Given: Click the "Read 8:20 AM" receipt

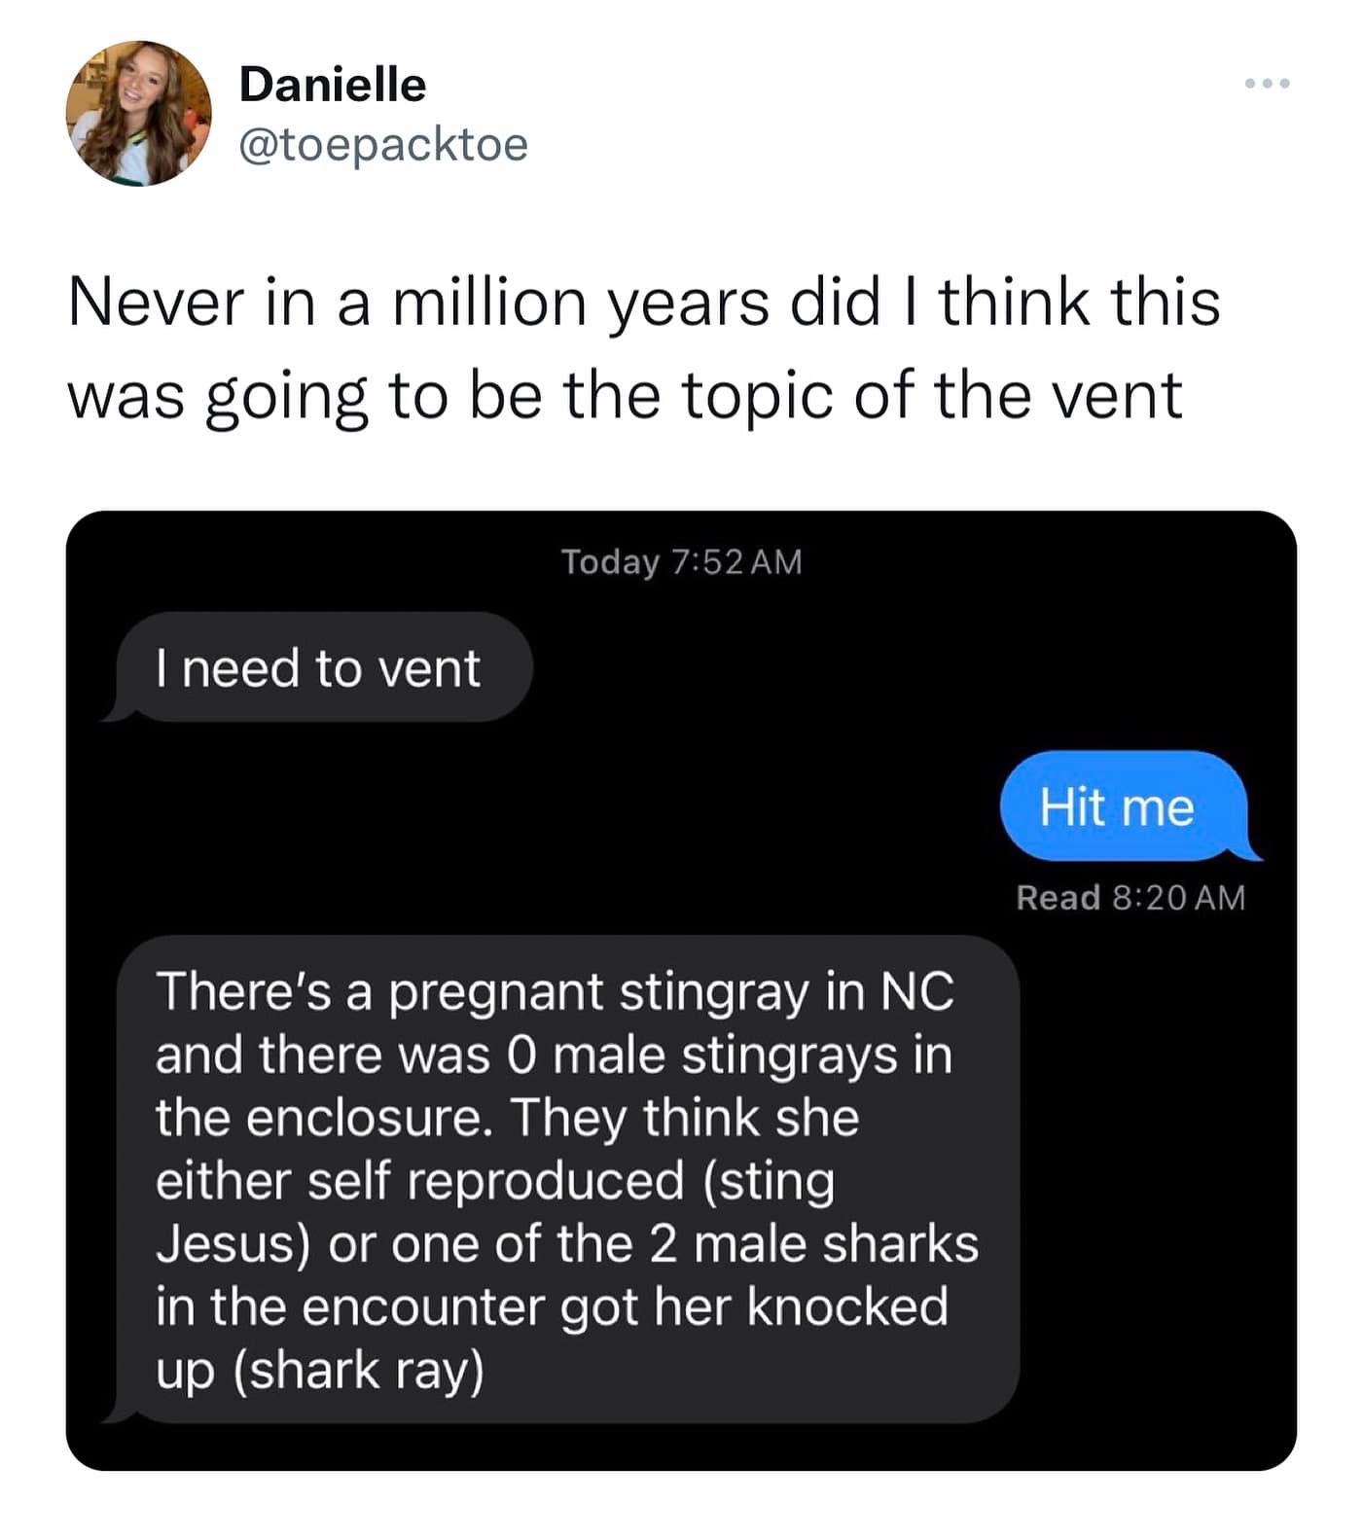Looking at the screenshot, I should point(1130,897).
